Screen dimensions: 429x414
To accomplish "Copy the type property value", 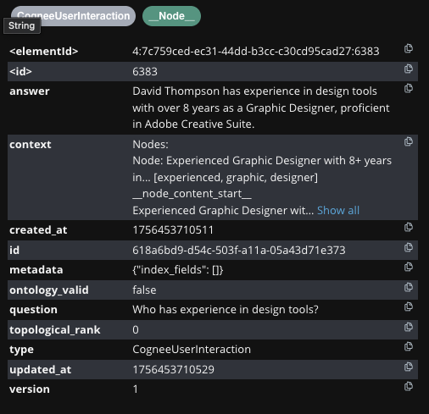I will point(409,346).
